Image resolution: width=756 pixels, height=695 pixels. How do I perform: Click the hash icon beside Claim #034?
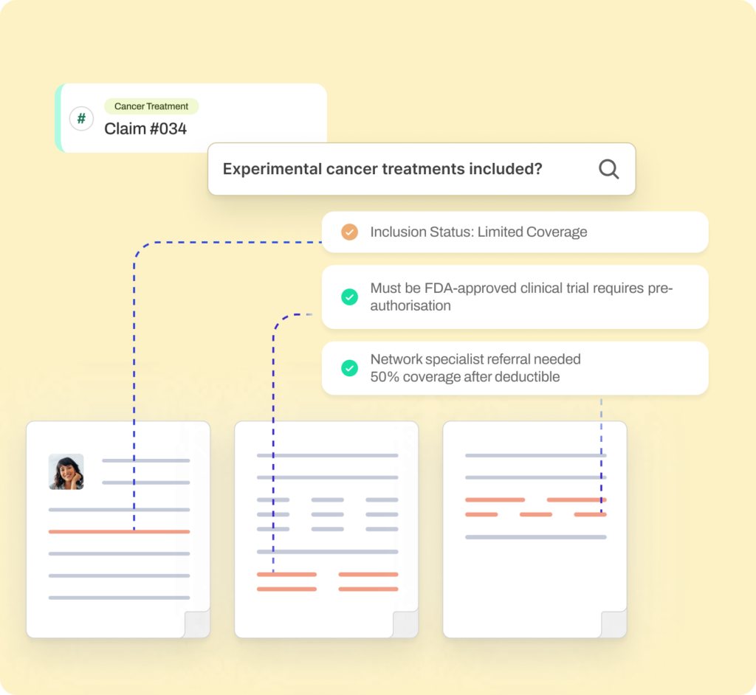pos(81,119)
